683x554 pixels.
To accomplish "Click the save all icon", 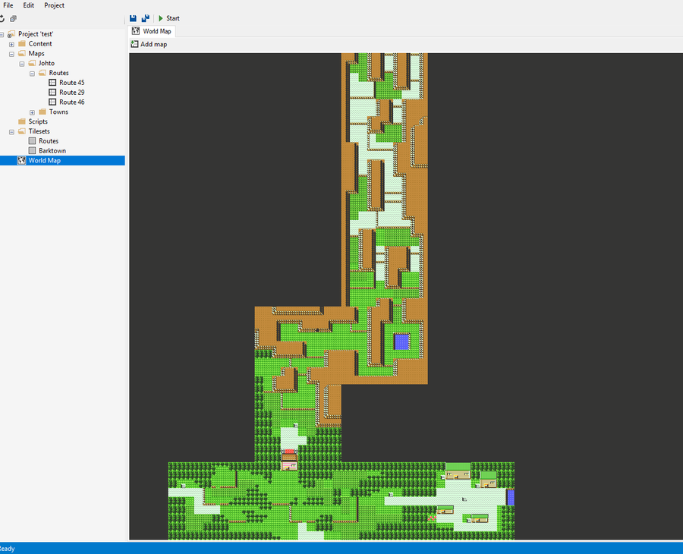I will [x=146, y=18].
